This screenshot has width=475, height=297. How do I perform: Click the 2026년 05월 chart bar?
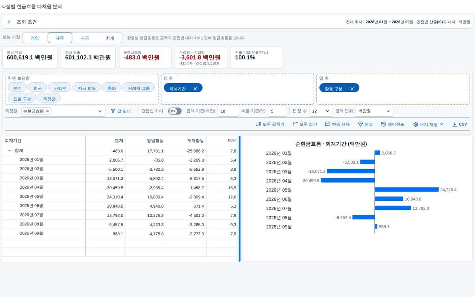(x=407, y=190)
